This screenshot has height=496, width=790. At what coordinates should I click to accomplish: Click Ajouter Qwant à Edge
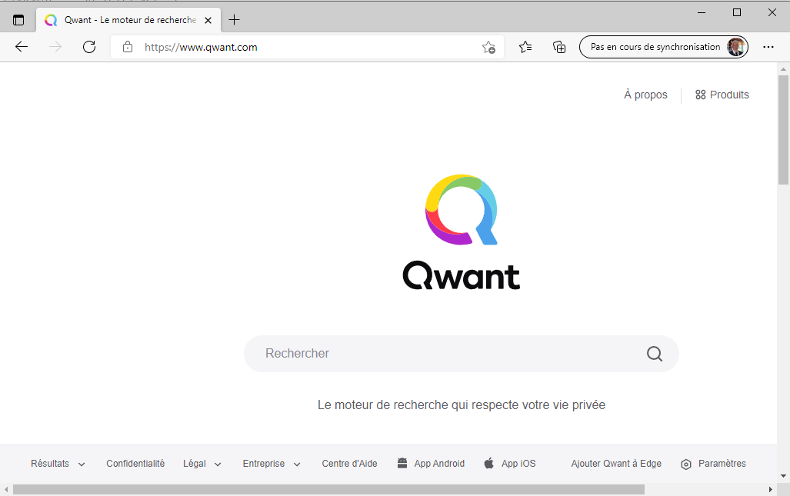616,463
